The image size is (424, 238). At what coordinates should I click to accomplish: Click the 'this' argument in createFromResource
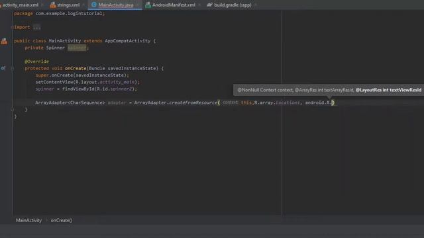(246, 103)
